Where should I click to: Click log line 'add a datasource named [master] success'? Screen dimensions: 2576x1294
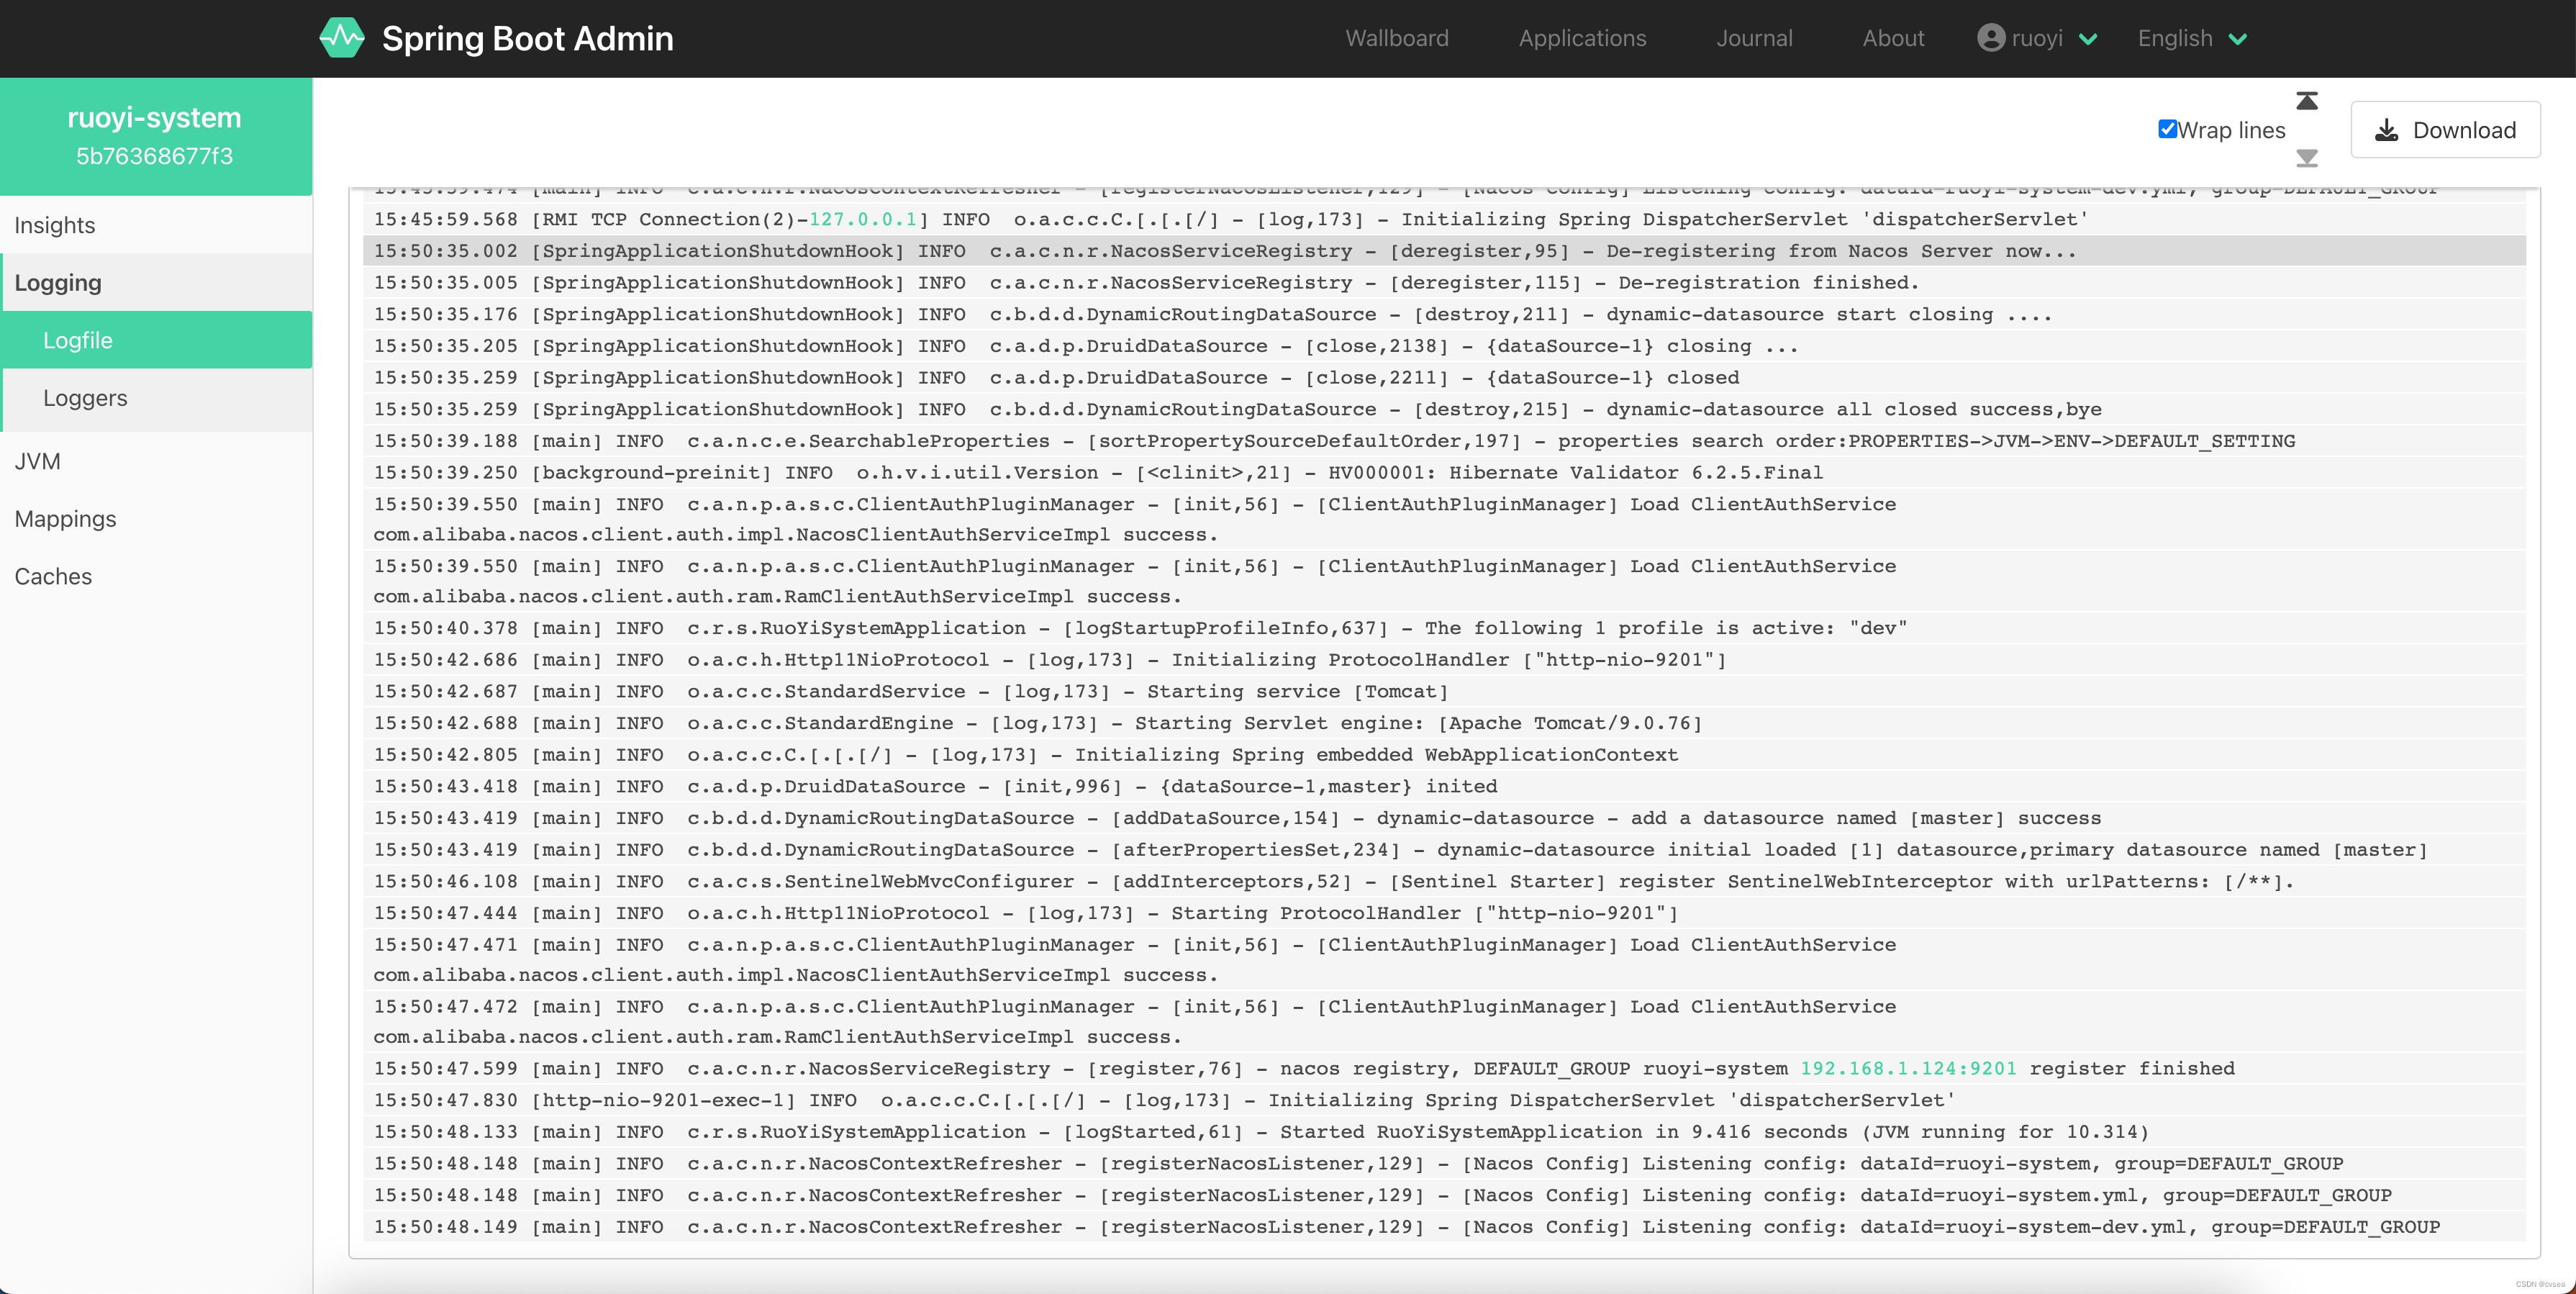click(1444, 818)
